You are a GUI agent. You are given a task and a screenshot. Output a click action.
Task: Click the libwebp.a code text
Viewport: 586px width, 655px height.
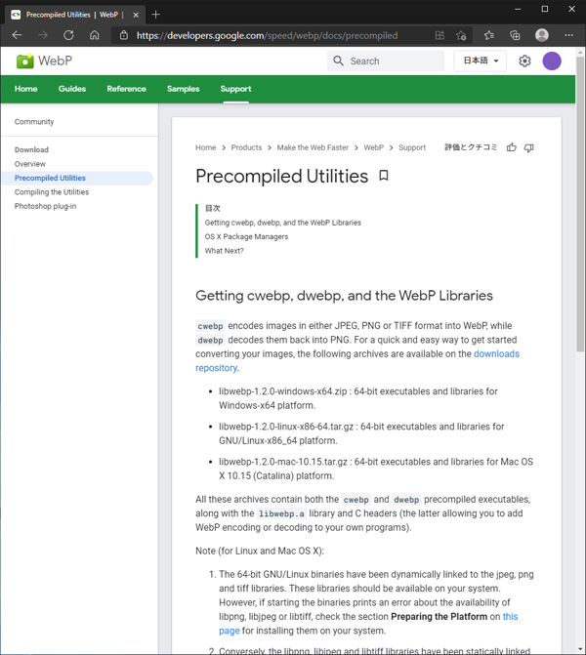pyautogui.click(x=281, y=513)
